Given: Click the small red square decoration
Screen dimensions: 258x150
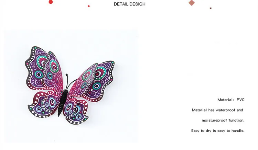Looking at the screenshot, I should [89, 6].
